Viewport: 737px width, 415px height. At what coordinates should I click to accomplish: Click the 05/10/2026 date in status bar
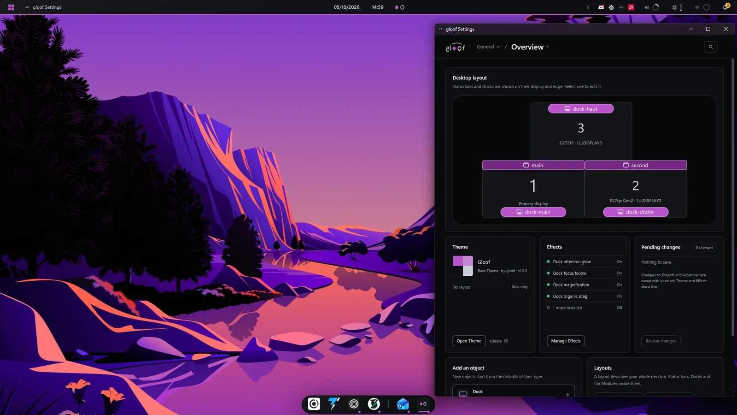[346, 7]
